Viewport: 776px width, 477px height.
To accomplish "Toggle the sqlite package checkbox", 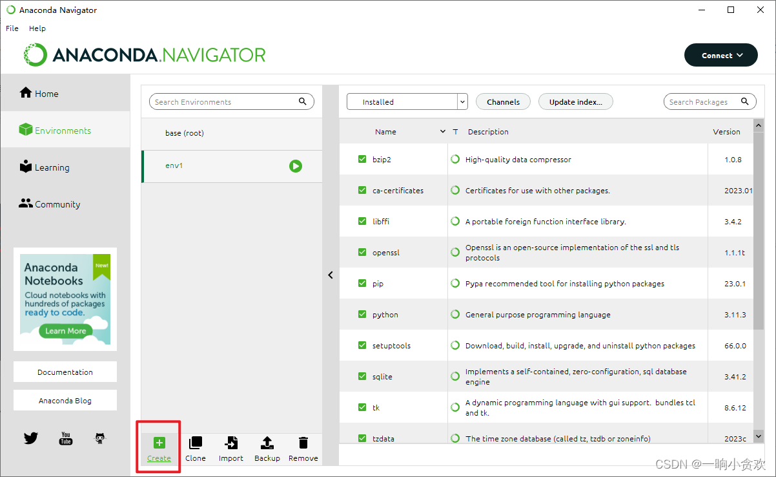I will 362,376.
